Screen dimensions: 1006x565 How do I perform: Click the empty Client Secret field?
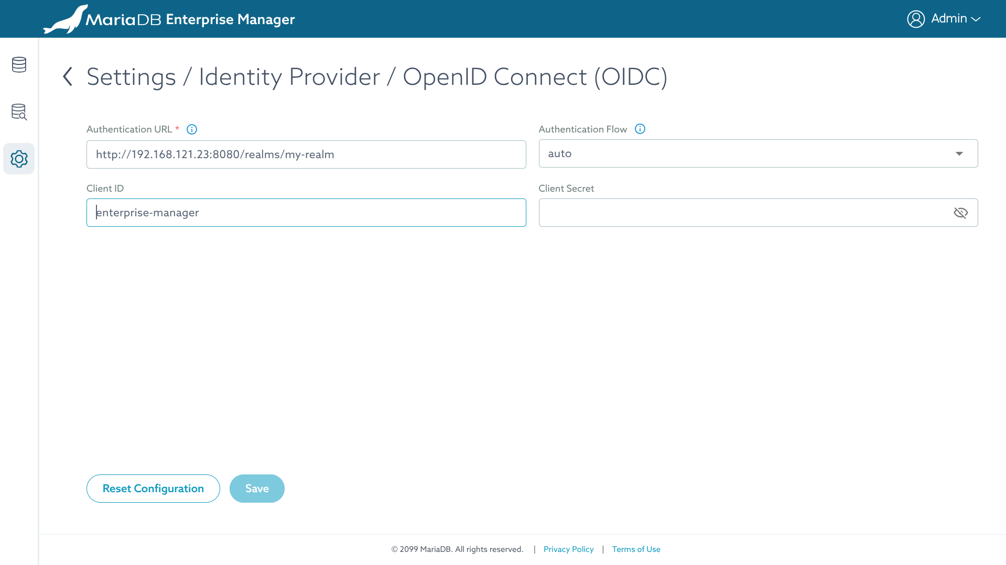[744, 213]
